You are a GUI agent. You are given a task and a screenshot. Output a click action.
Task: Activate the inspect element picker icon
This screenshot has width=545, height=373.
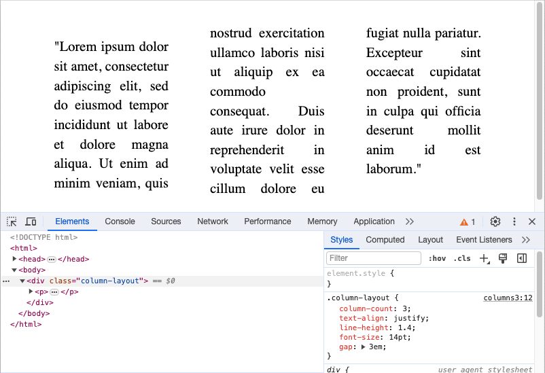[12, 221]
